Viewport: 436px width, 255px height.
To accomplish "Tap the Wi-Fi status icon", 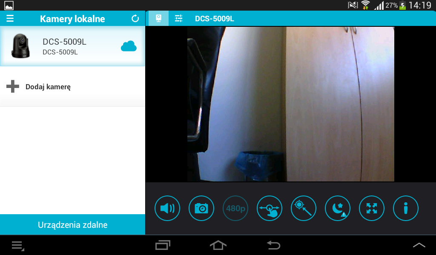I will [365, 5].
